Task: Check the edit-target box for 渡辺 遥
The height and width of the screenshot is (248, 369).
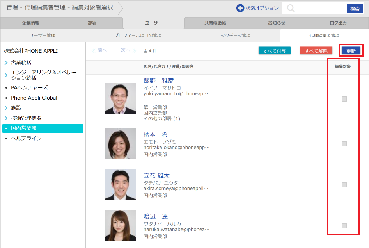Action: (x=344, y=225)
